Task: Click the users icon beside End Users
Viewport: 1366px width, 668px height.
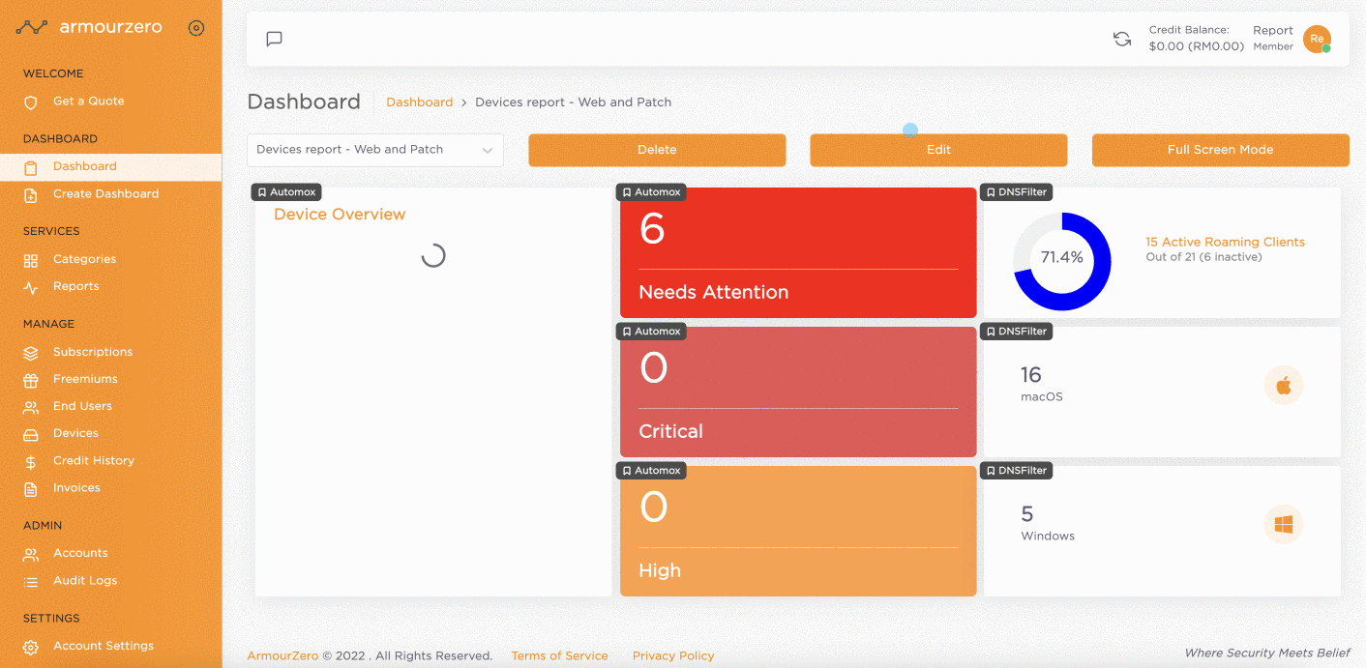Action: pyautogui.click(x=31, y=407)
